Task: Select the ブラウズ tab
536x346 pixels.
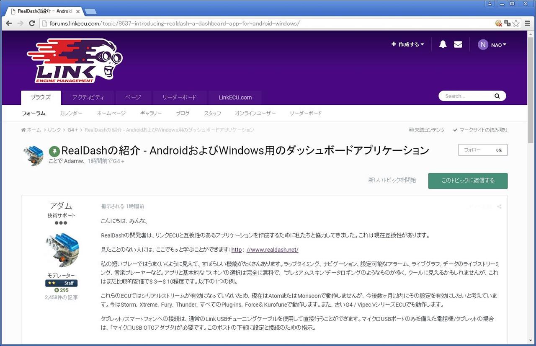Action: [41, 98]
